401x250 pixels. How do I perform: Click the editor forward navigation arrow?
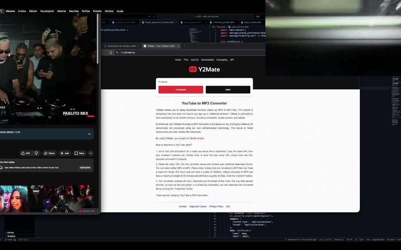(x=154, y=16)
